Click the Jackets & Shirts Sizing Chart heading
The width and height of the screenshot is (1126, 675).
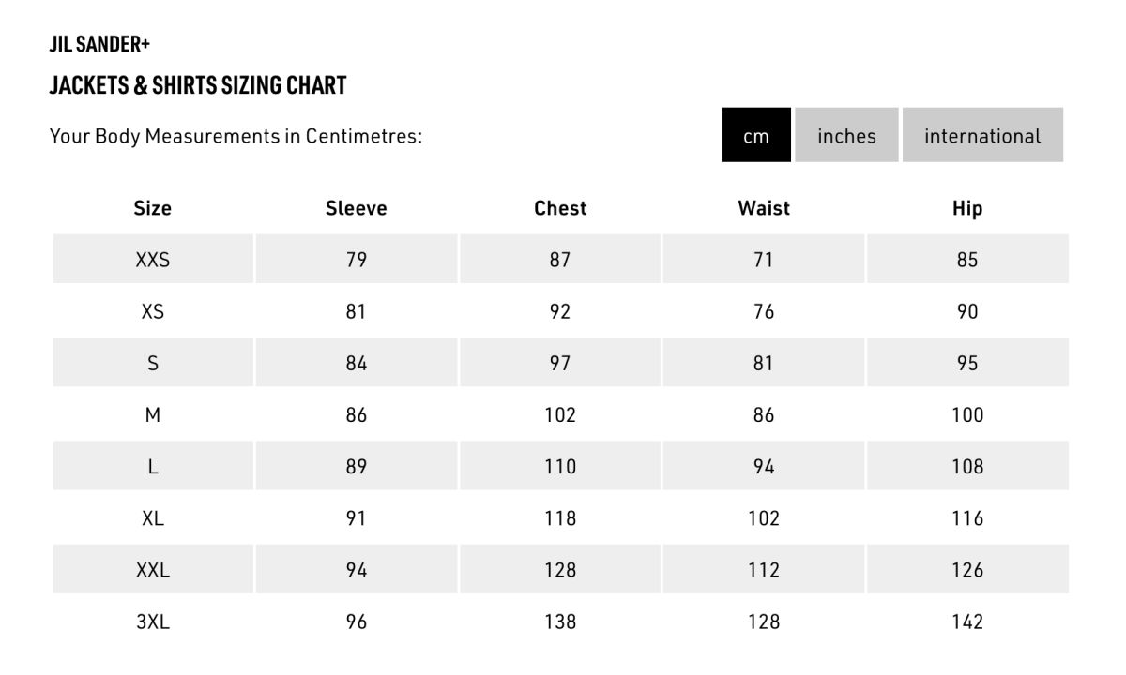point(198,85)
